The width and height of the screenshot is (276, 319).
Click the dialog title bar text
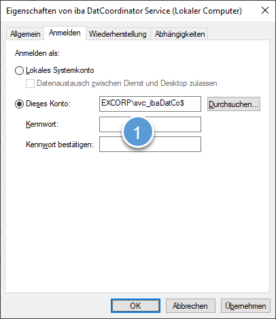124,11
